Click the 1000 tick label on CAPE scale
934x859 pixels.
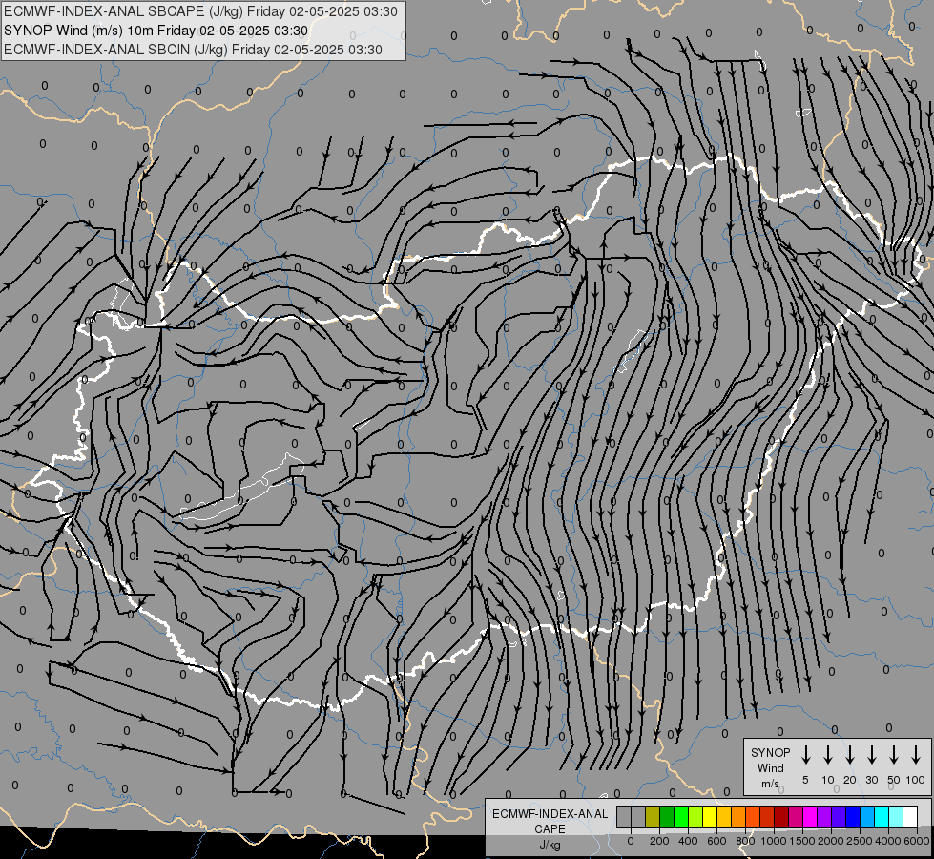[774, 841]
